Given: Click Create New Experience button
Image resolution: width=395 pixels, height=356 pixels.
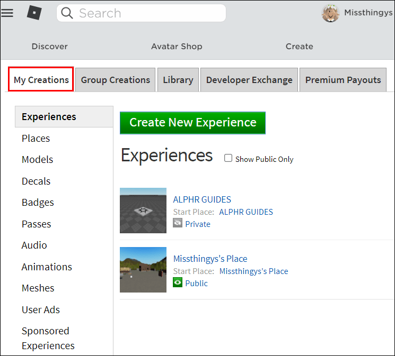Looking at the screenshot, I should [192, 123].
